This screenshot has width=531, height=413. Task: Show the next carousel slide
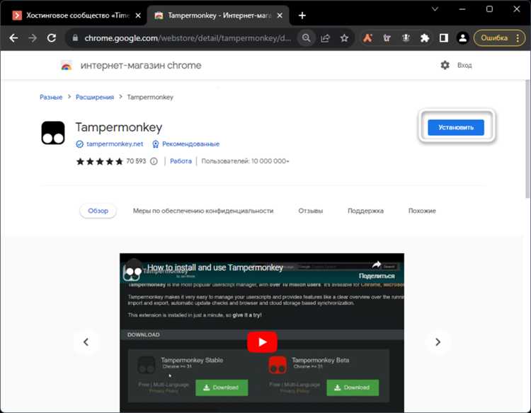438,342
